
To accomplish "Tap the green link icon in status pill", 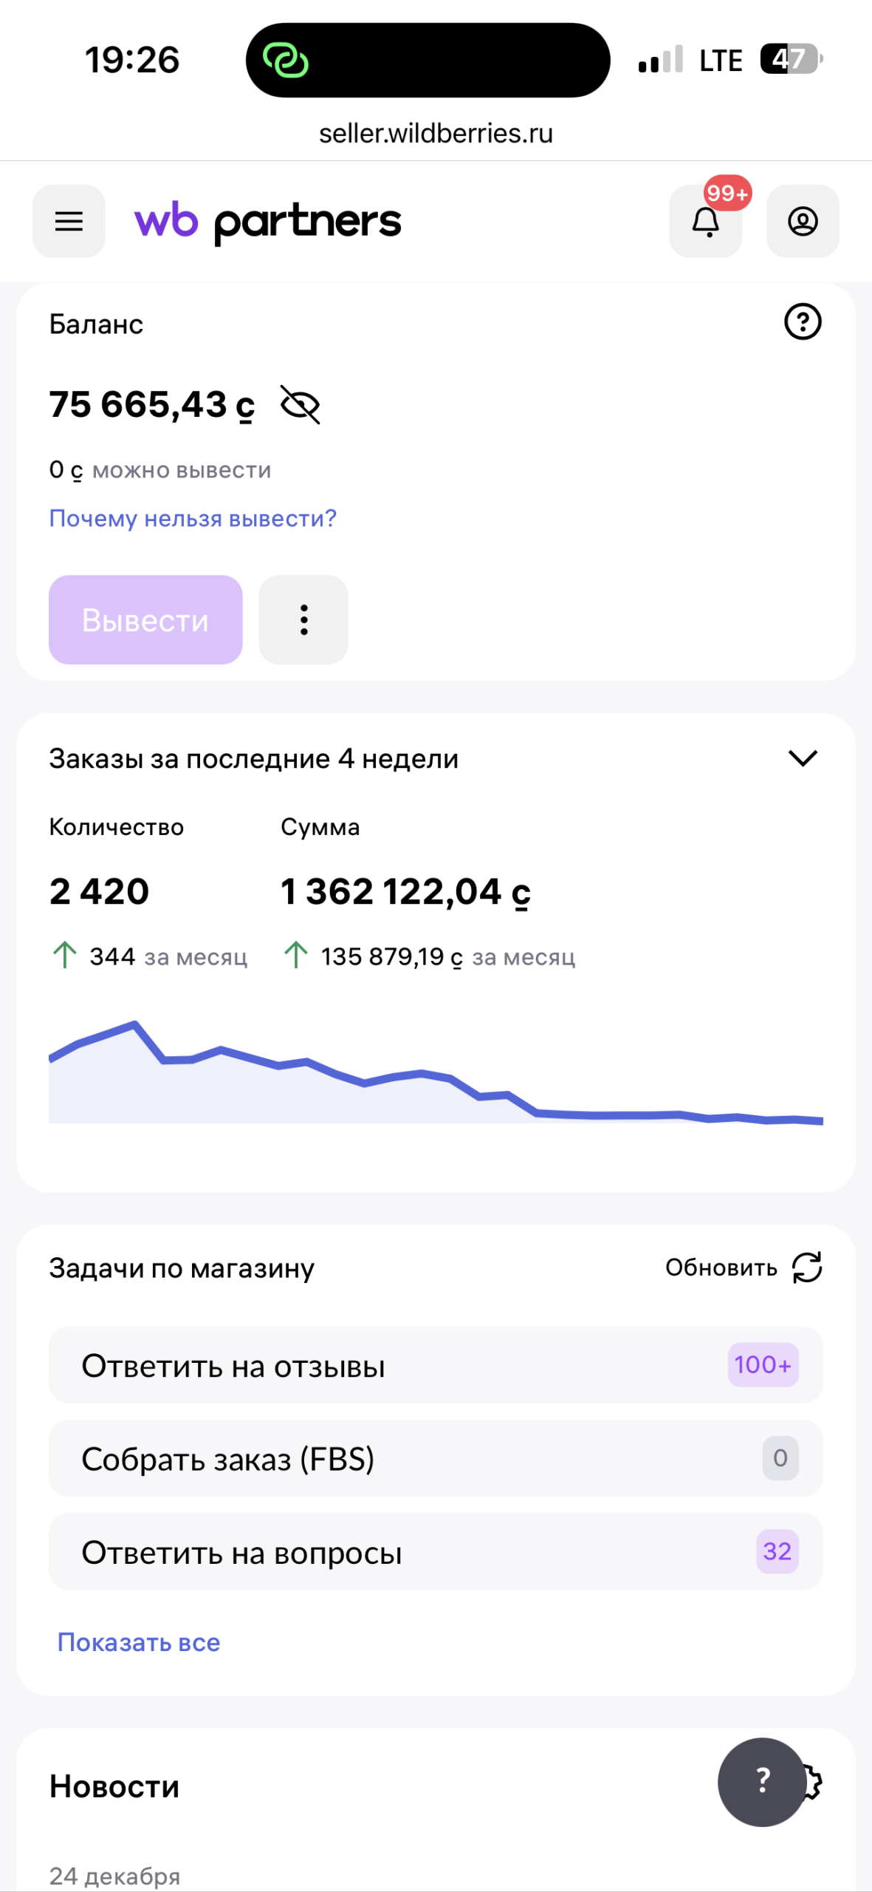I will [x=286, y=61].
